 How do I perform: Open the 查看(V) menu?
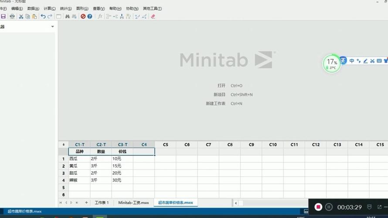coord(99,8)
